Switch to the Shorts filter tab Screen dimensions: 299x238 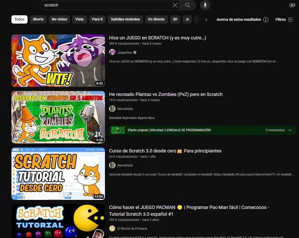(38, 19)
